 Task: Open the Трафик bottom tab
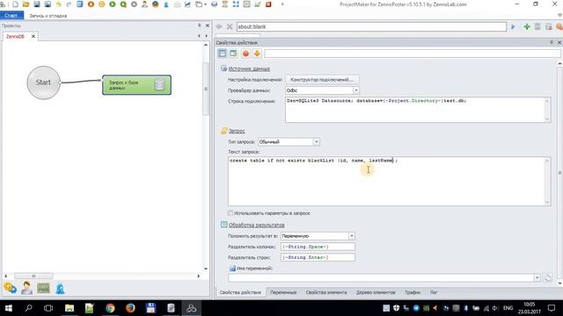tap(413, 292)
